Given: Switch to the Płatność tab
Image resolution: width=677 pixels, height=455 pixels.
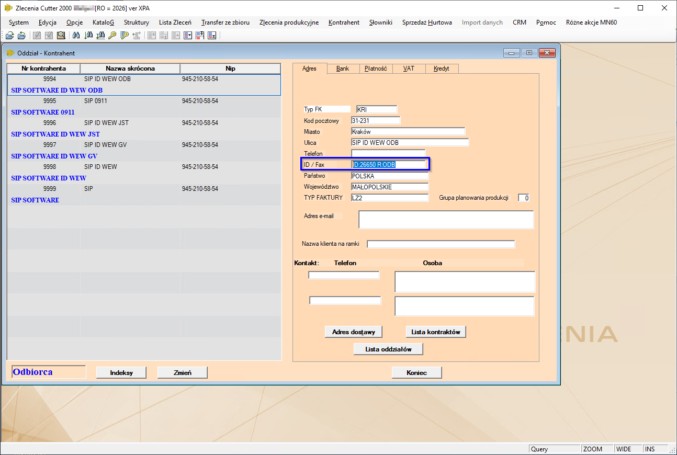Looking at the screenshot, I should (376, 69).
